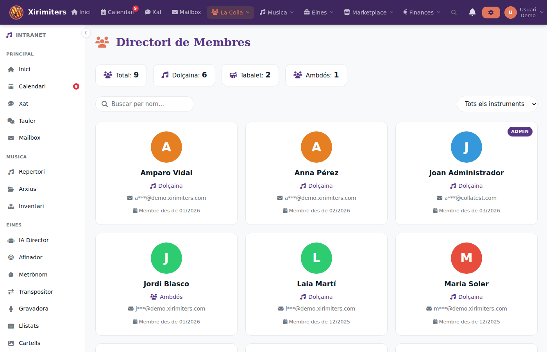The image size is (547, 352).
Task: Open notifications via the bell icon
Action: pos(472,12)
